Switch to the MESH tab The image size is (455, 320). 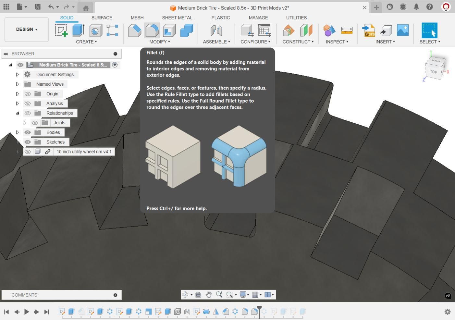(x=137, y=18)
